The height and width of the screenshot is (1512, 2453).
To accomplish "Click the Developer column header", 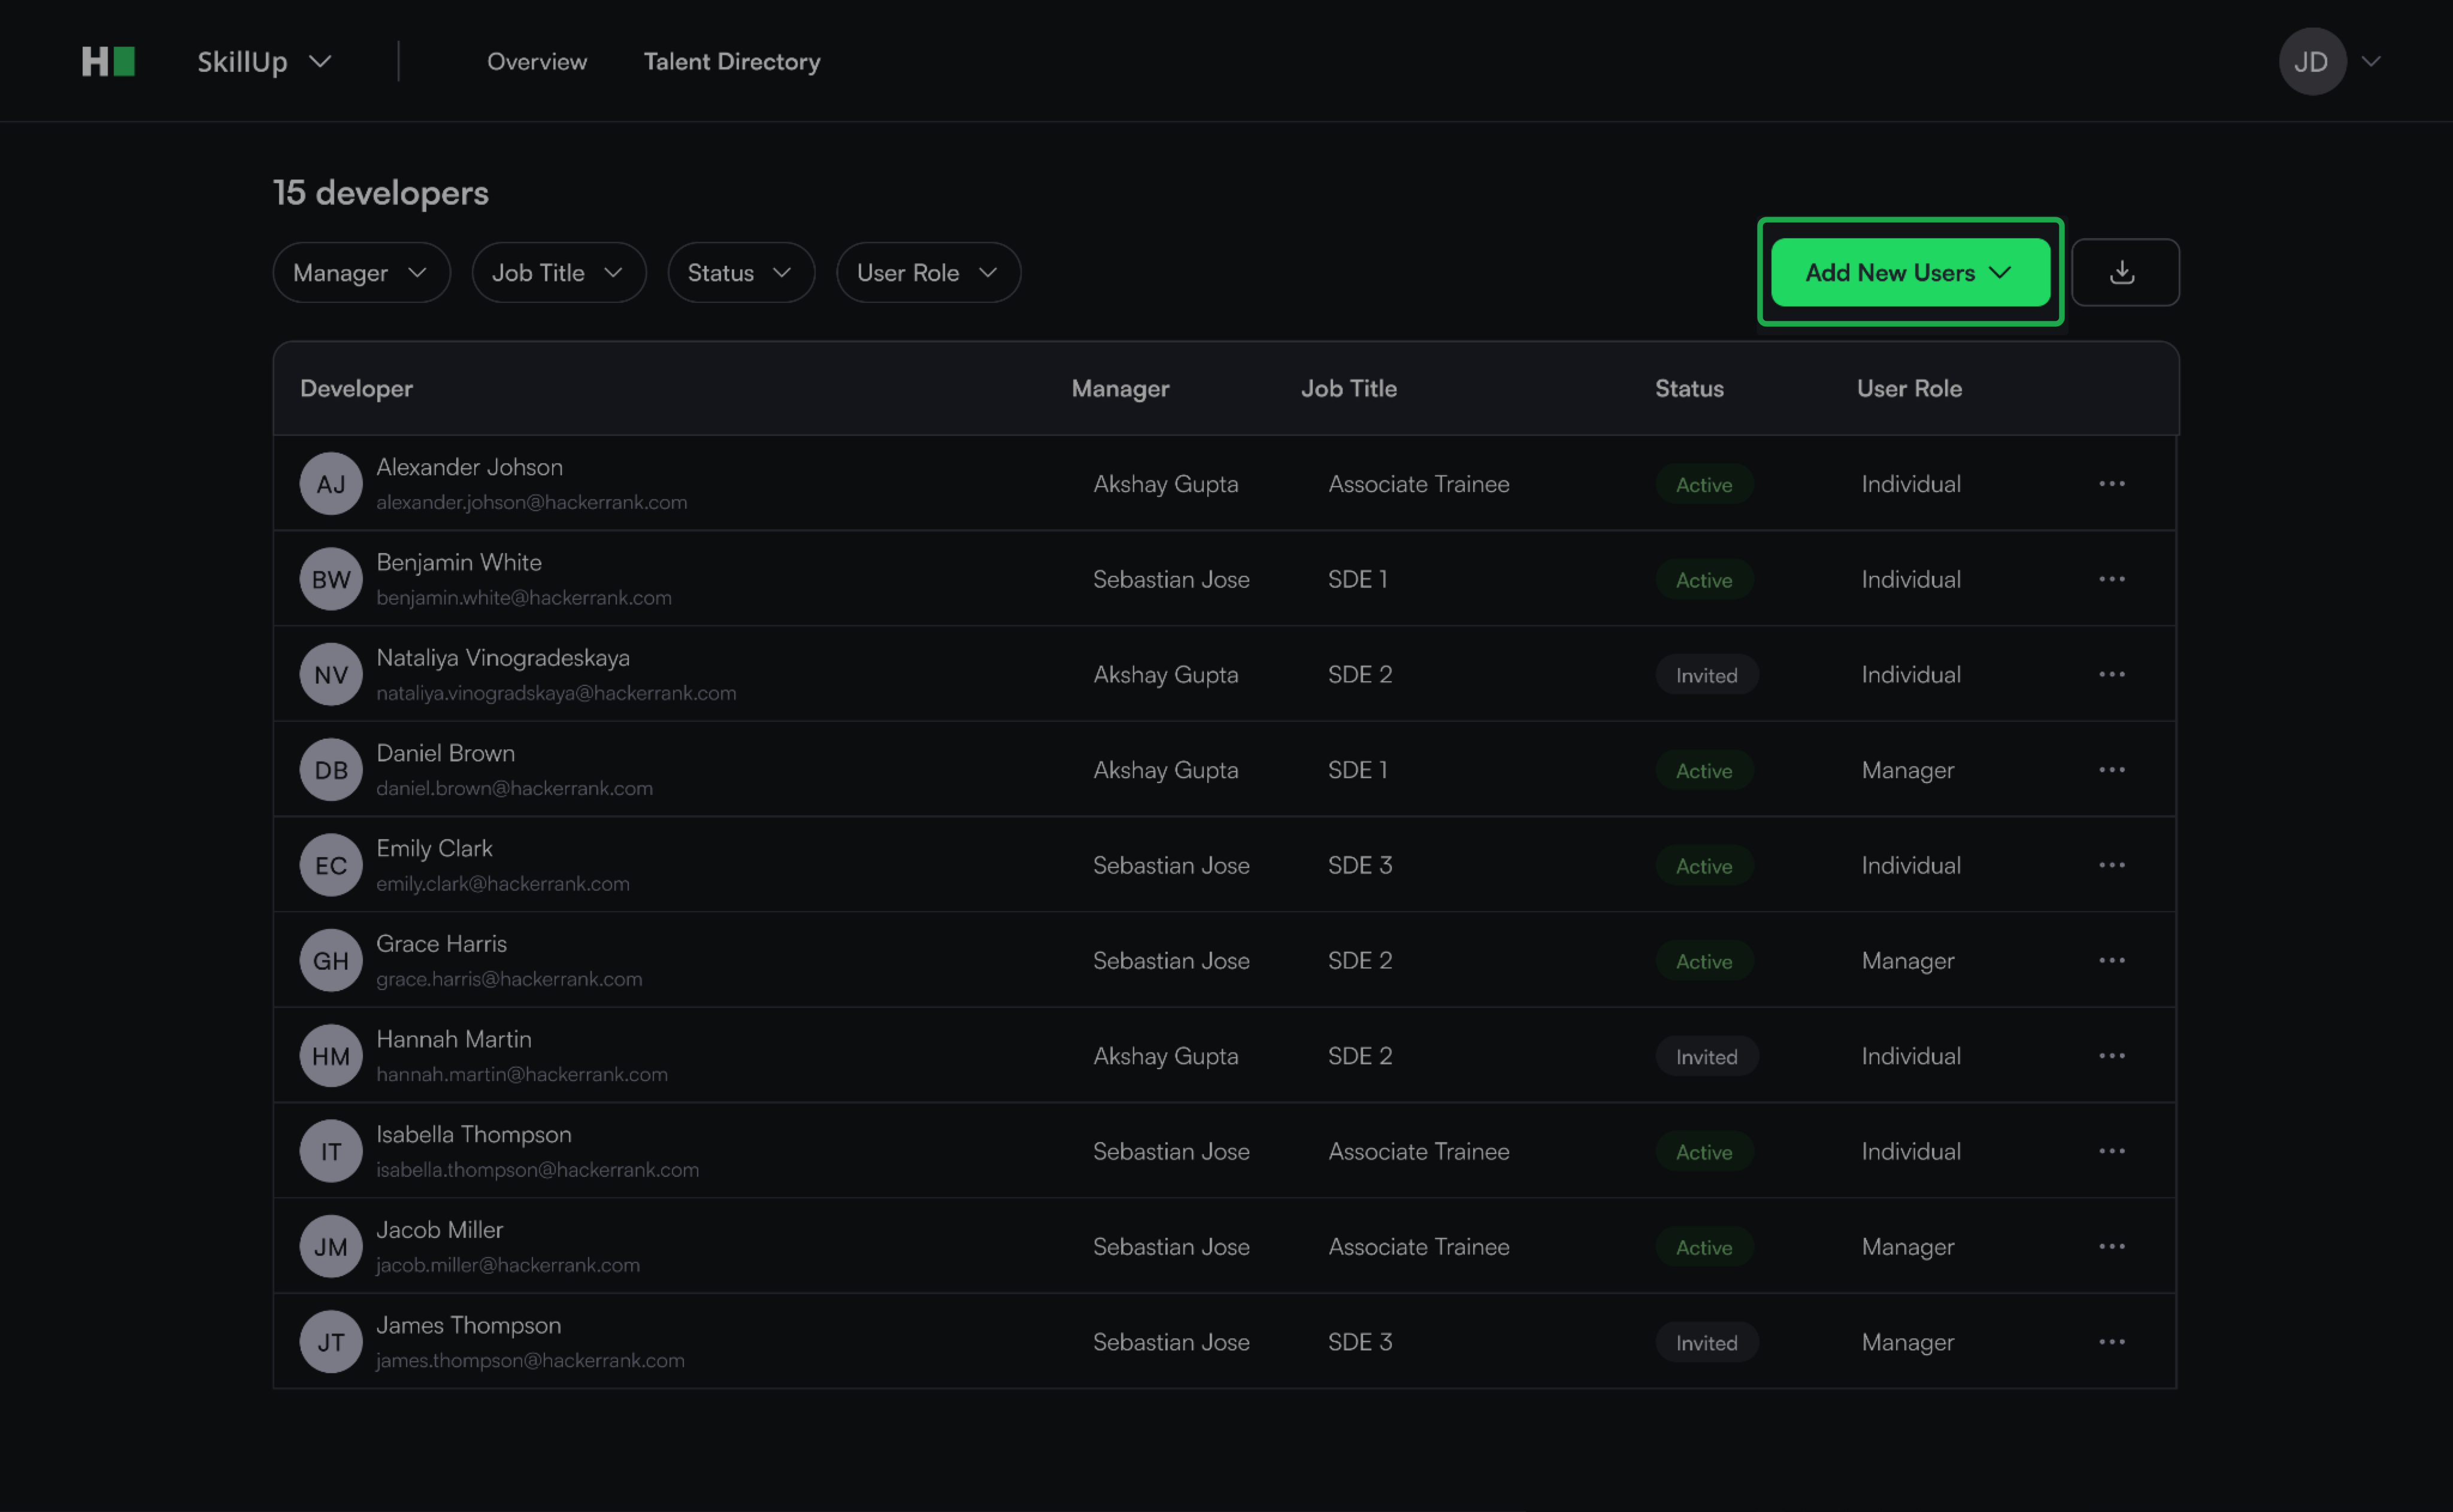I will 356,389.
